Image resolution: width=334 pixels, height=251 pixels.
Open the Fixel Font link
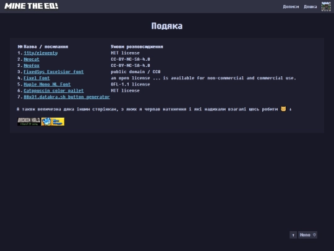click(x=36, y=78)
